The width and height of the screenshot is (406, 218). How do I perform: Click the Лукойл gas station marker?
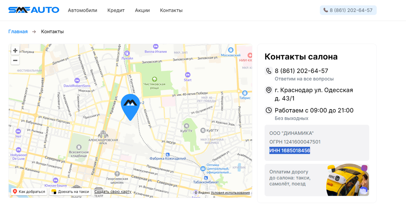pyautogui.click(x=127, y=53)
